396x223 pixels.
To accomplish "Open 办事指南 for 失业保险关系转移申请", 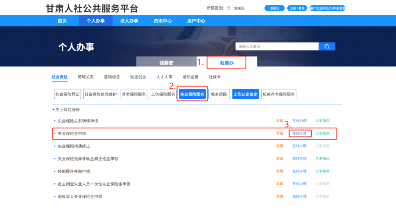I will coord(323,121).
